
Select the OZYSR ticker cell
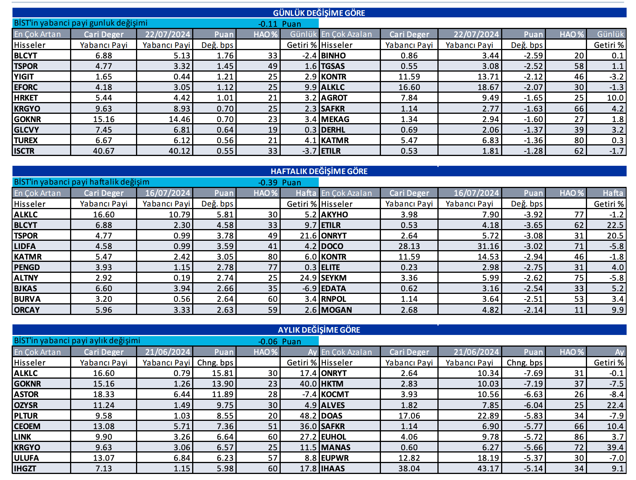point(26,405)
